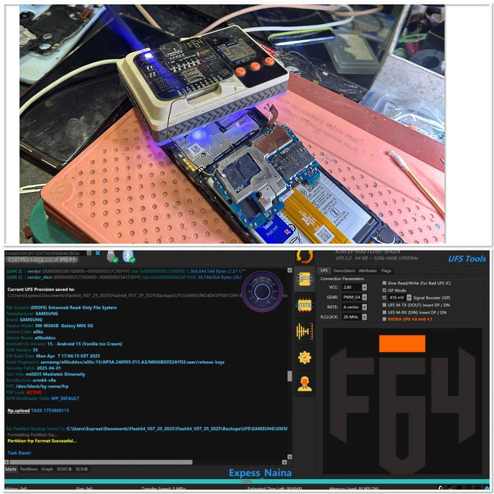
Task: Click 'Device Model: SM-M066B Galaxy M06 5G'
Action: click(49, 326)
